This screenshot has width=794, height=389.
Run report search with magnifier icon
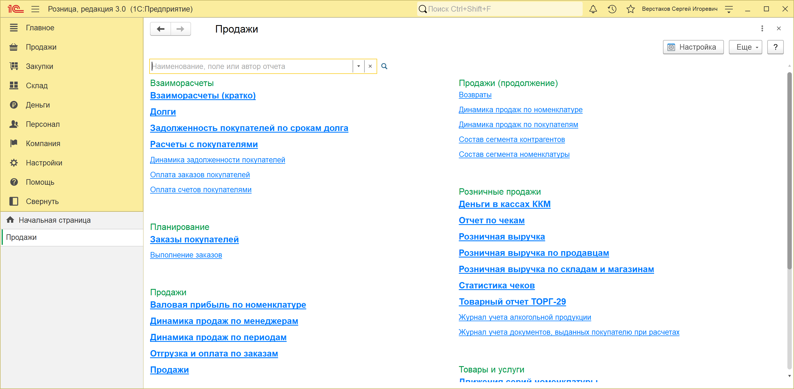[x=384, y=66]
